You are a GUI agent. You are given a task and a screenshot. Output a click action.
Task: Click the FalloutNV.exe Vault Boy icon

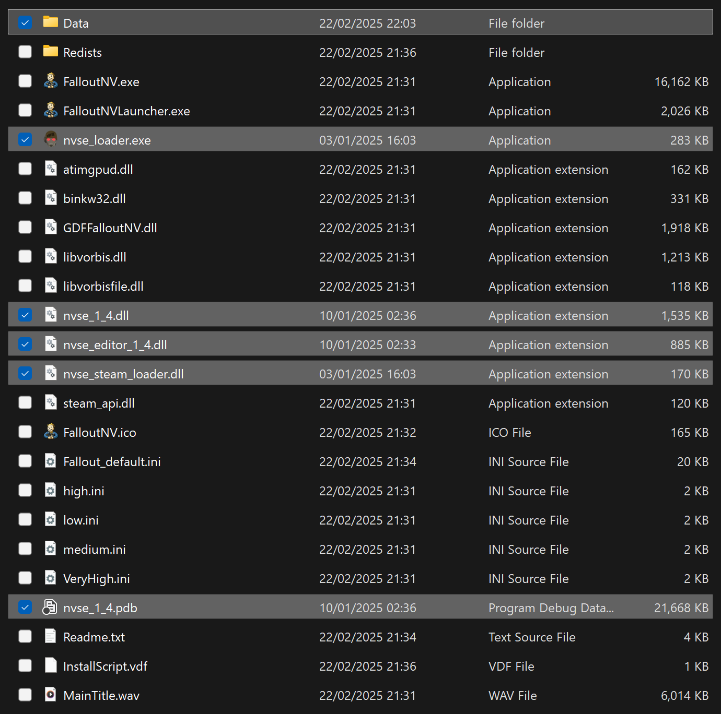[x=51, y=81]
